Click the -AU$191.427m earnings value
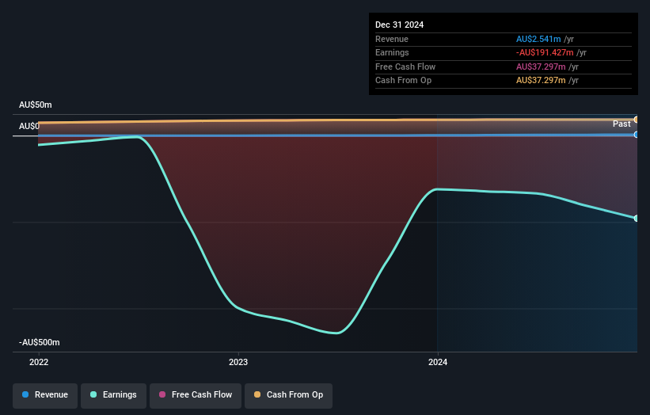The width and height of the screenshot is (650, 415). coord(545,52)
